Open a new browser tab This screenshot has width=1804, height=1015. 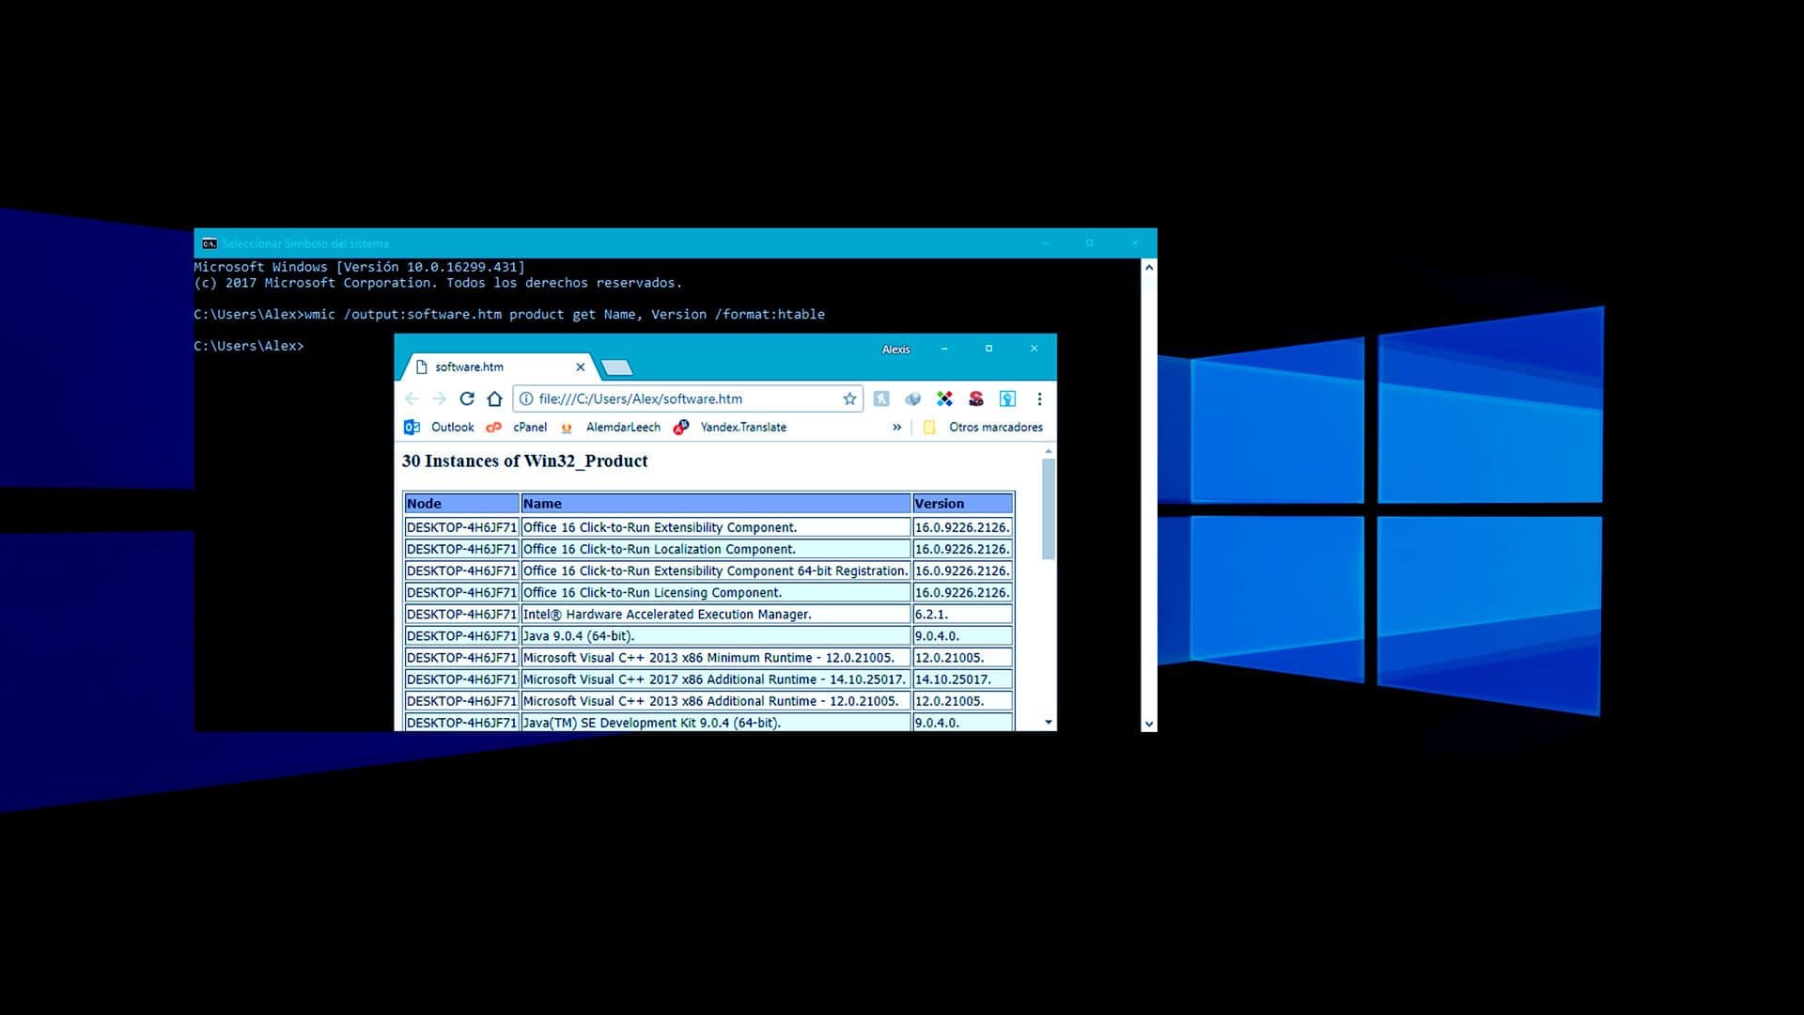pyautogui.click(x=616, y=367)
